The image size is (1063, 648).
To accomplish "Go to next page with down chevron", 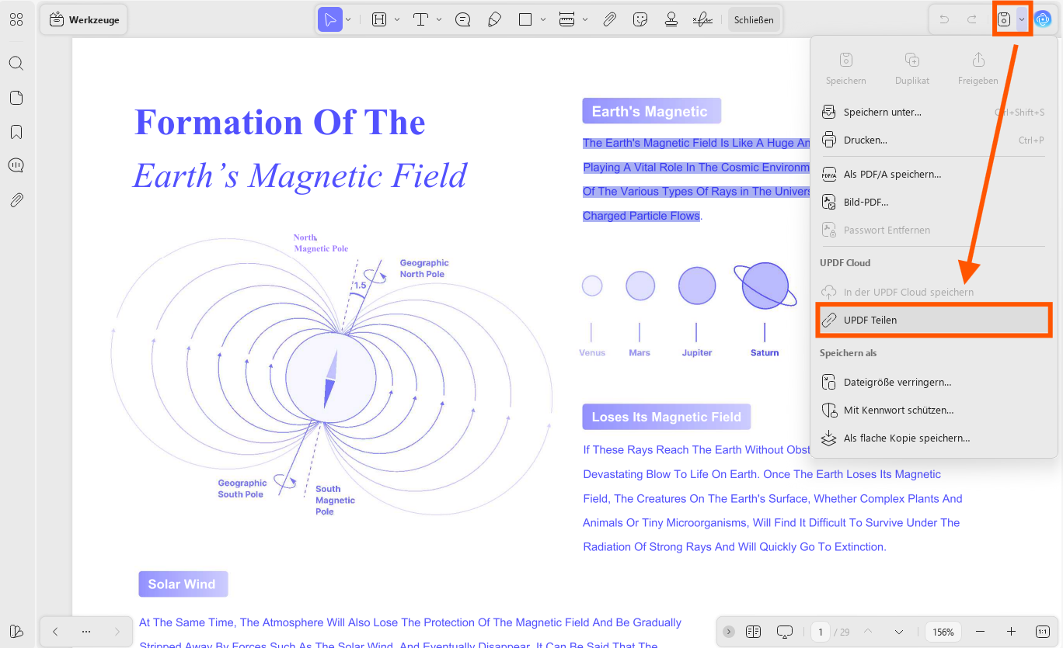I will [899, 632].
